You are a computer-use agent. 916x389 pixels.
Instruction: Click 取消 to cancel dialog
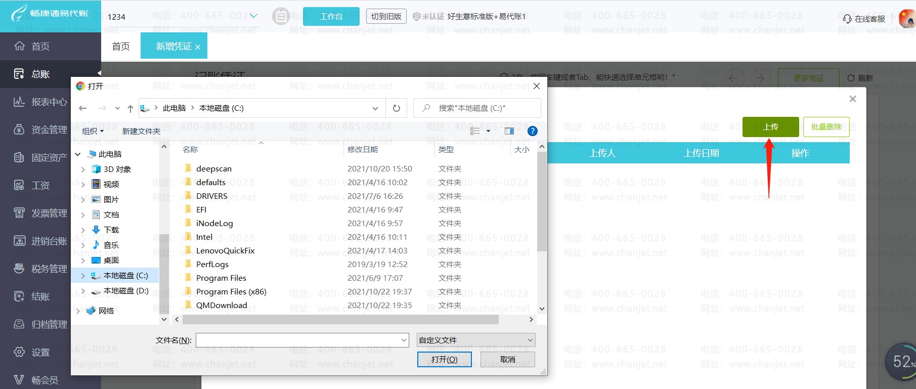tap(507, 360)
